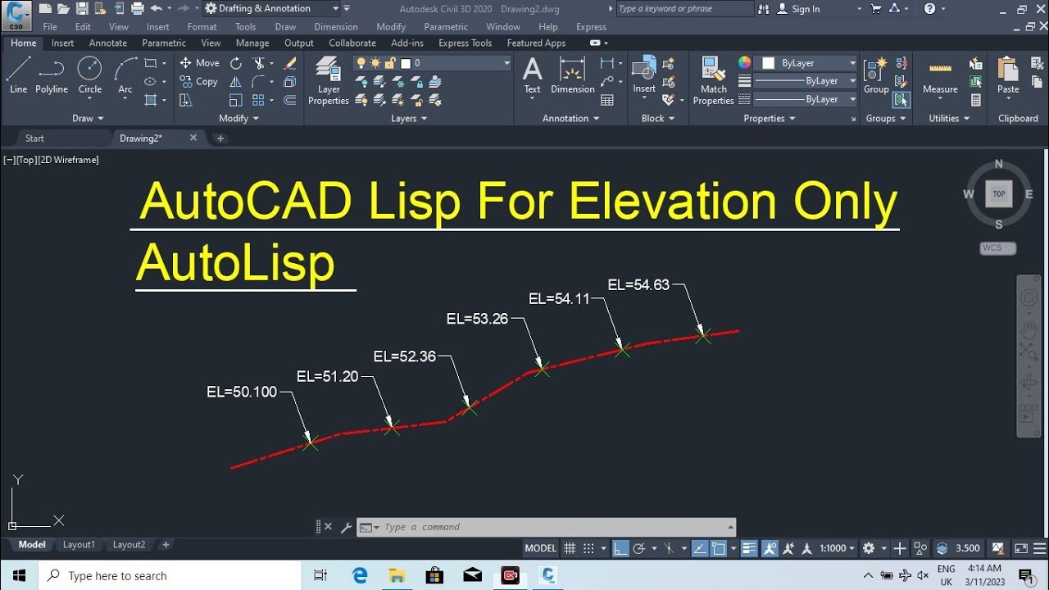Click the command line customize wrench
The image size is (1049, 590).
pos(346,527)
